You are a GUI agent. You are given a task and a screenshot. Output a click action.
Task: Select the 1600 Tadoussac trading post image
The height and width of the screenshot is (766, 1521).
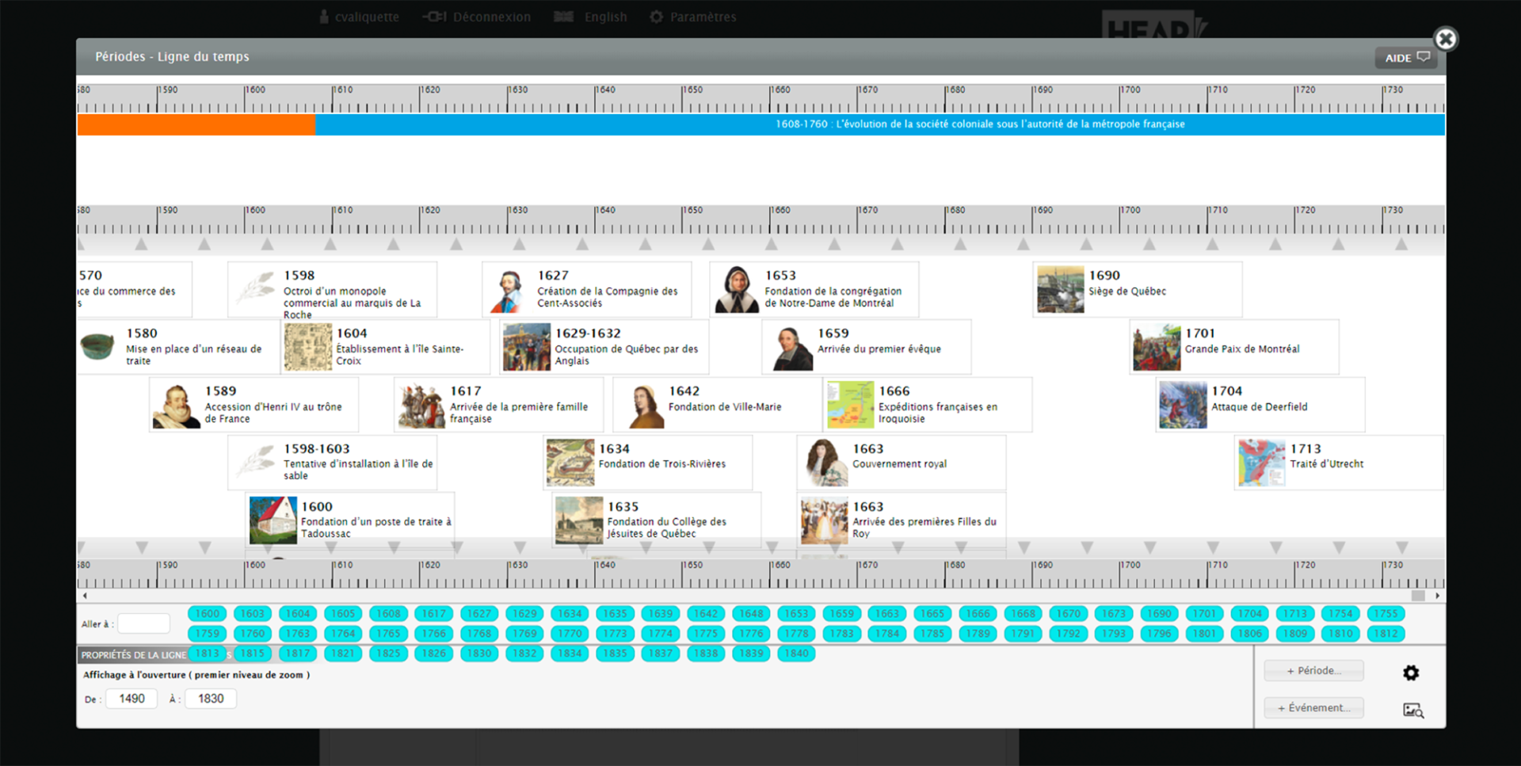point(273,520)
